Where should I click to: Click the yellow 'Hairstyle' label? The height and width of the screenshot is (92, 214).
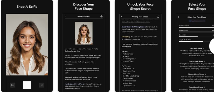point(125,37)
